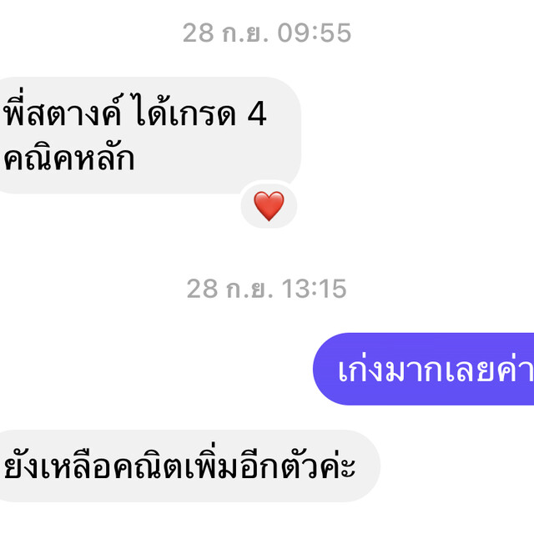Click the 09:55 time in first timestamp
534x534 pixels.
point(314,33)
